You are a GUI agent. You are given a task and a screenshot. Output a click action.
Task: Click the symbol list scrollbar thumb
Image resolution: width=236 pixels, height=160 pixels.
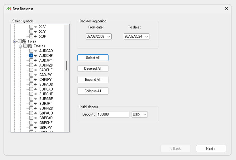point(66,66)
